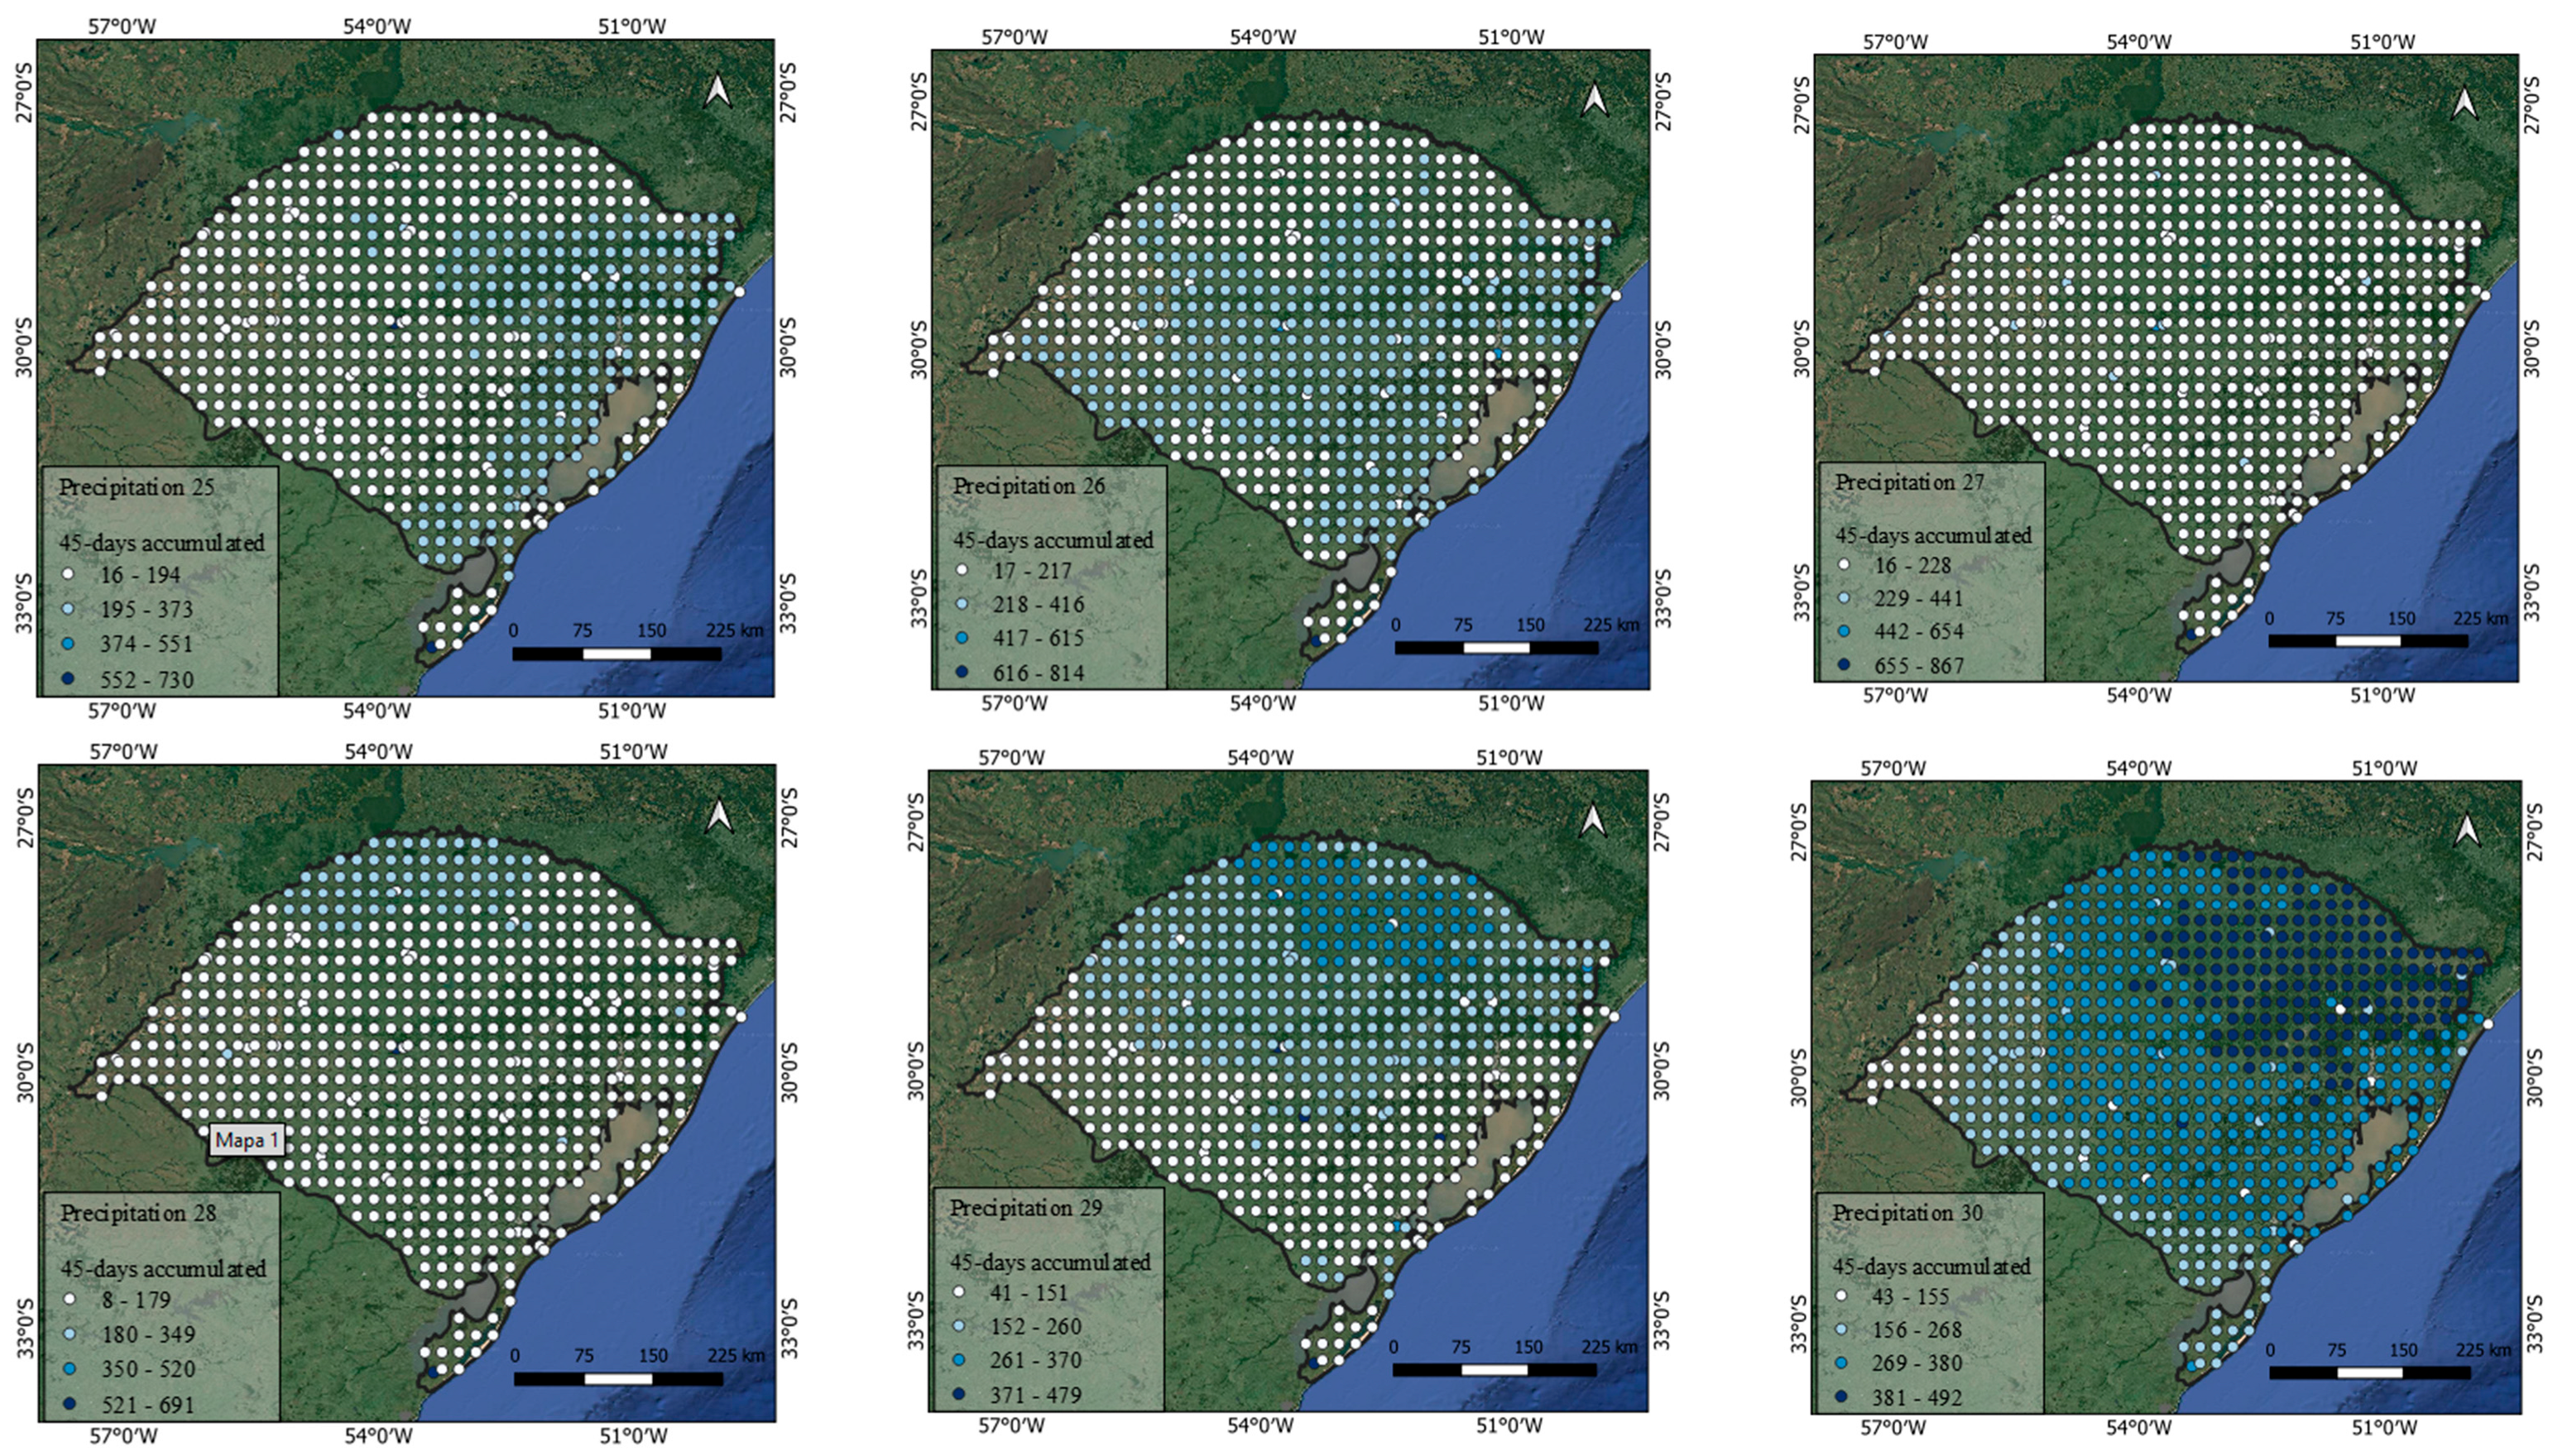Click '45-days accumulated' text in Precipitation 27 legend
The height and width of the screenshot is (1456, 2567).
tap(1932, 536)
